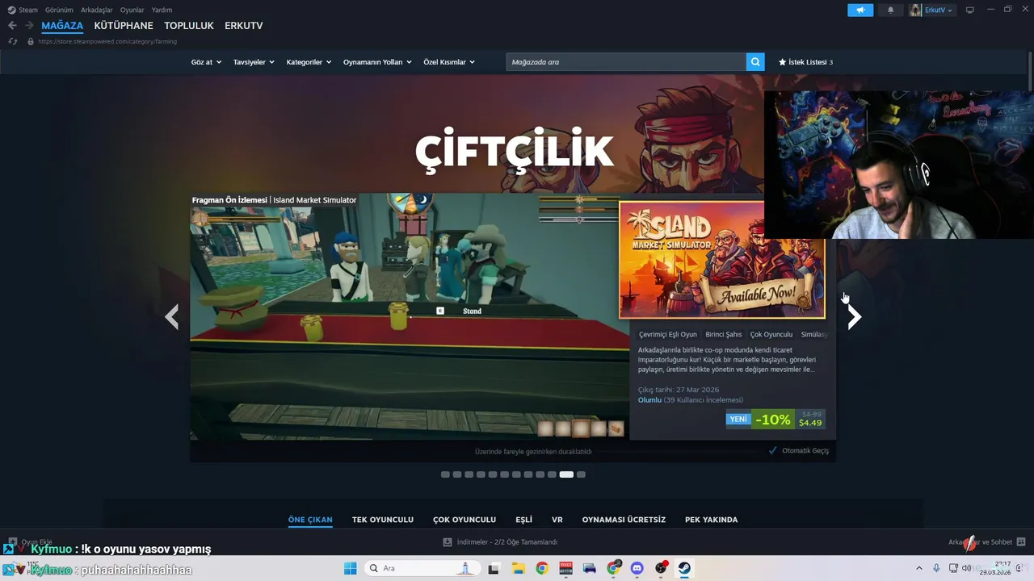Viewport: 1034px width, 581px height.
Task: Switch to Big Picture mode monitor icon
Action: pyautogui.click(x=970, y=10)
